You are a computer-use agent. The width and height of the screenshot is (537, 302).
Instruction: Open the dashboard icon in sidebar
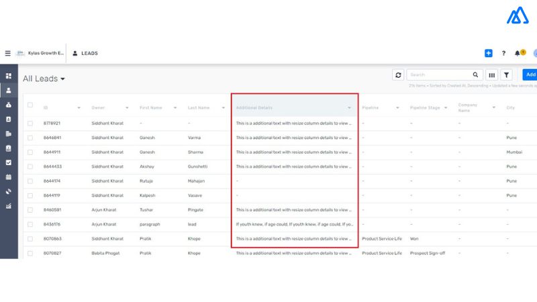click(9, 76)
